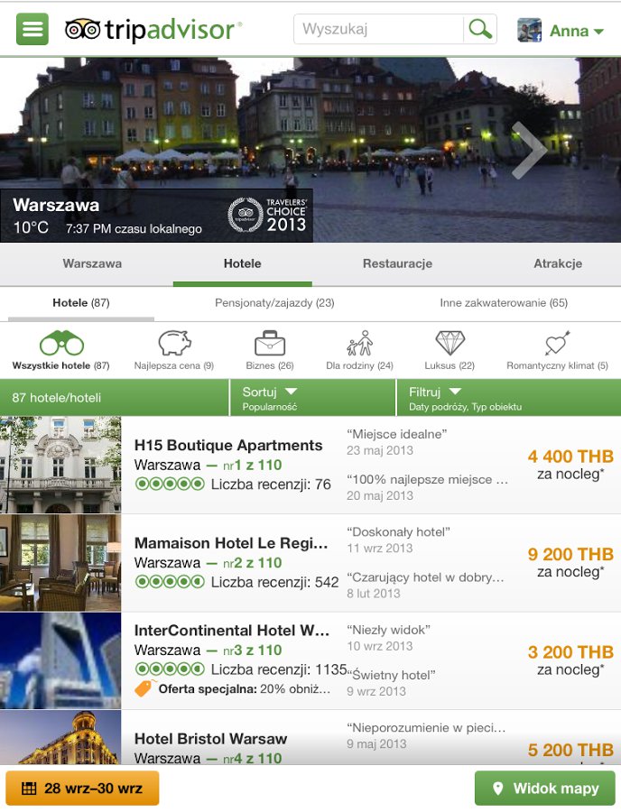Select the binoculars Wszystkie hotele filter
This screenshot has width=621, height=812.
coord(61,350)
